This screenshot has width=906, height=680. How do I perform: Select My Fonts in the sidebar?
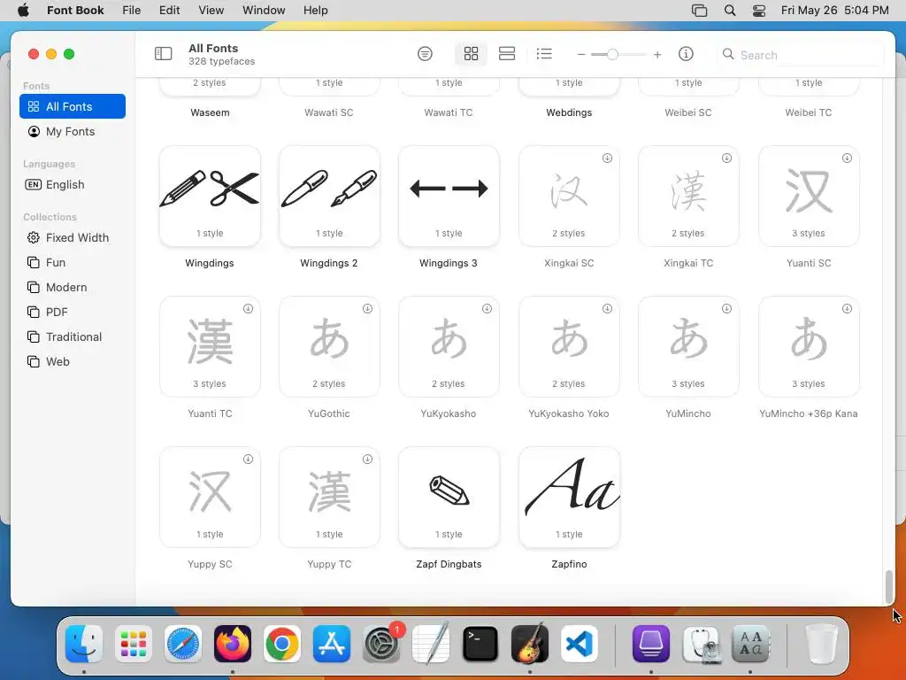[73, 131]
